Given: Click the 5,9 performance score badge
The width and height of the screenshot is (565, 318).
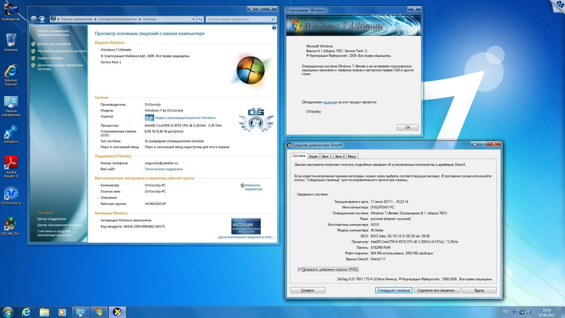Looking at the screenshot, I should (x=149, y=118).
